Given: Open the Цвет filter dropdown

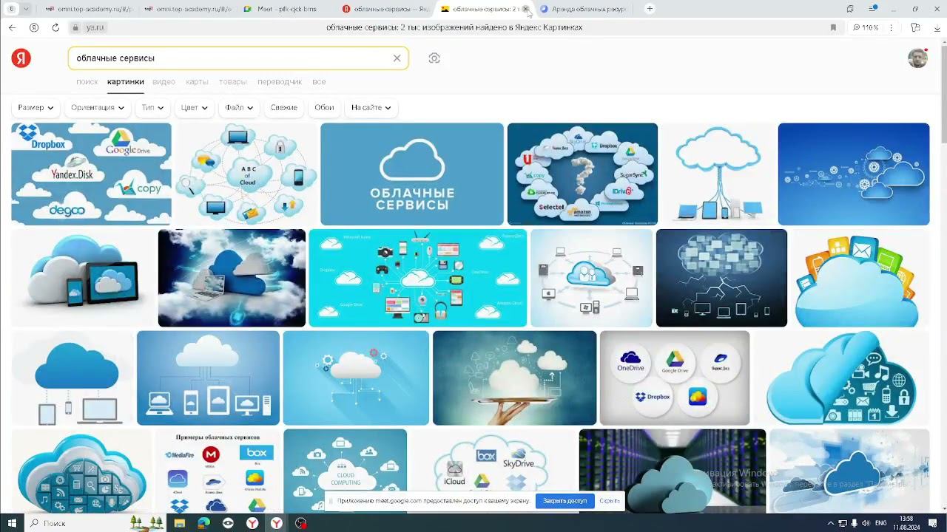Looking at the screenshot, I should click(195, 108).
